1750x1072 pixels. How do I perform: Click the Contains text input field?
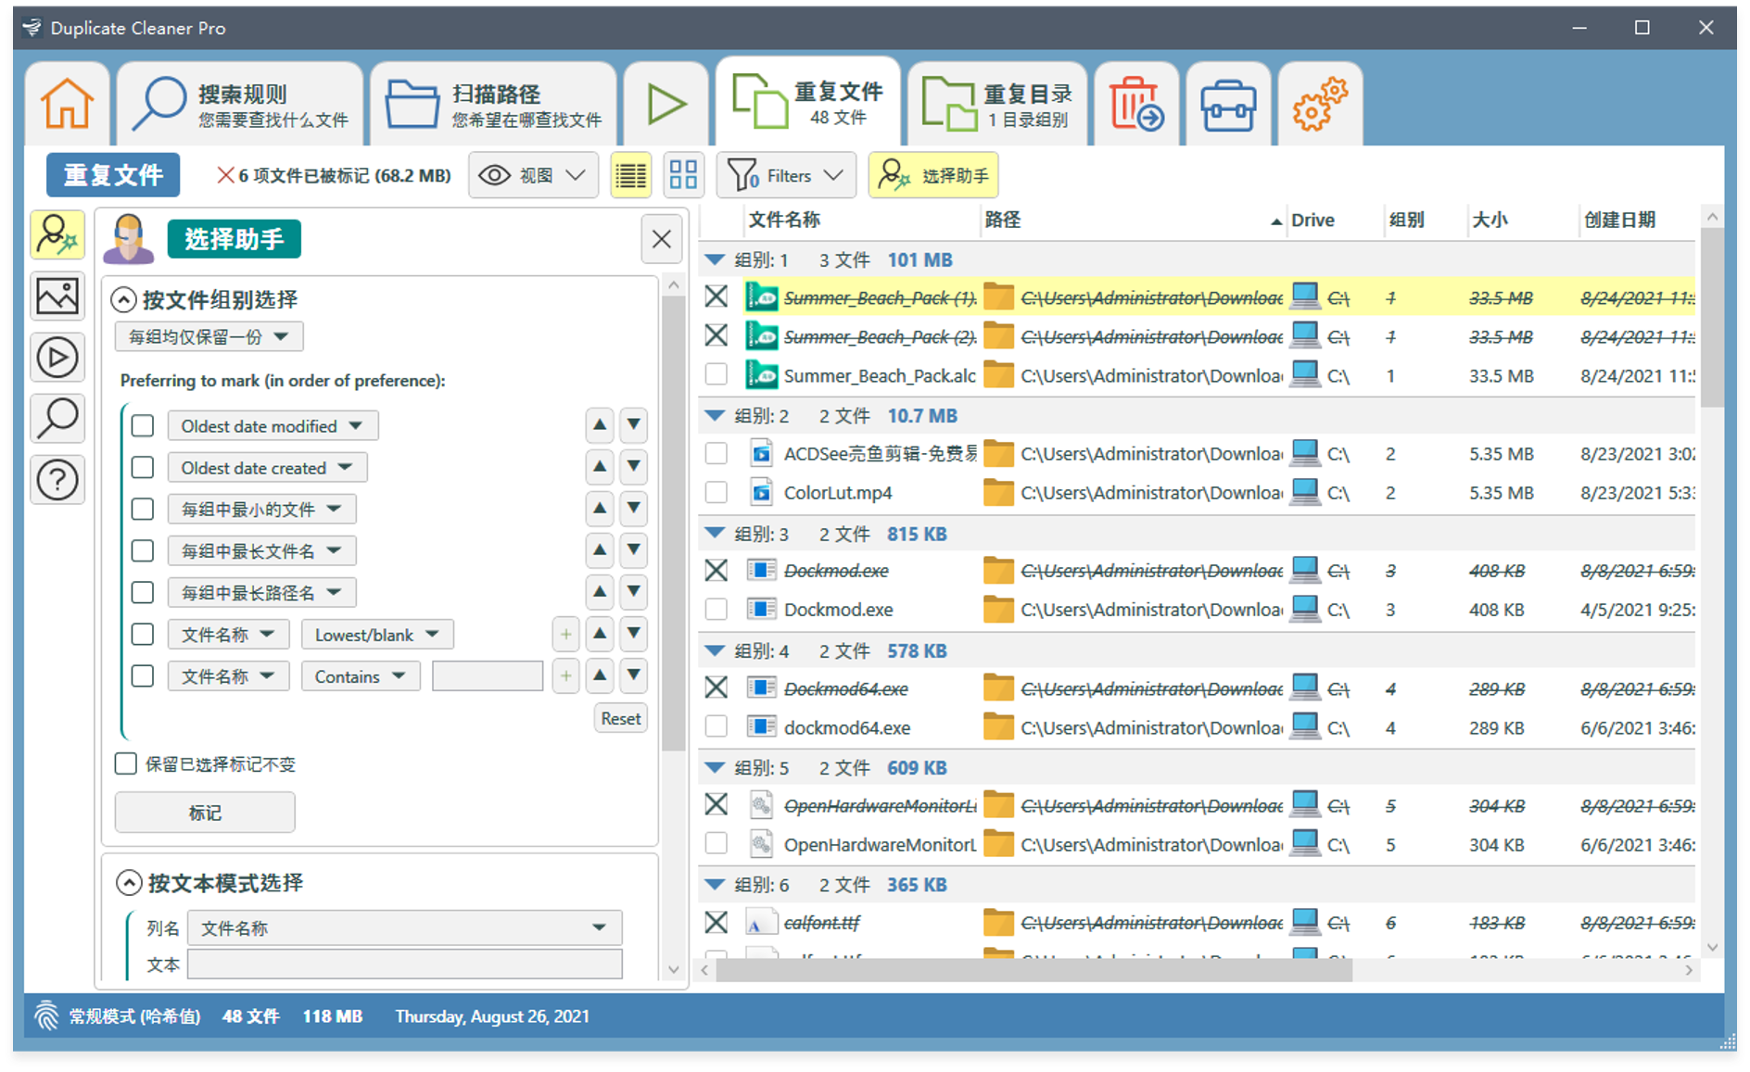[488, 676]
